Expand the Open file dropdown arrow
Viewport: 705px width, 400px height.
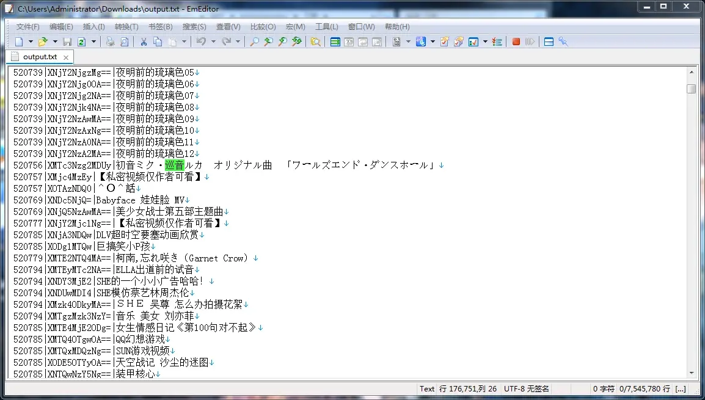pyautogui.click(x=55, y=42)
